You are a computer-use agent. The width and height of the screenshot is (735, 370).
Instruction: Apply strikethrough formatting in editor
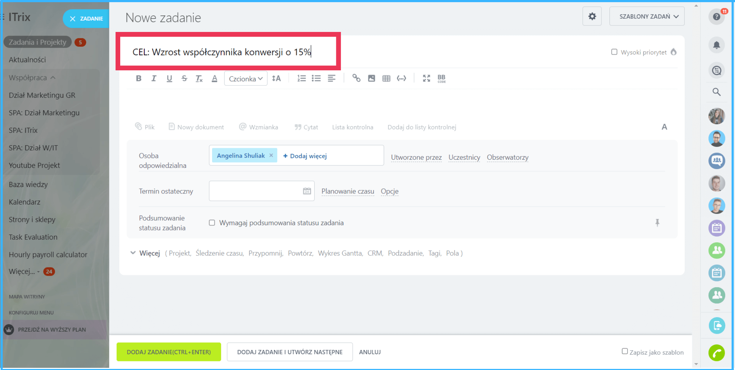(x=184, y=78)
